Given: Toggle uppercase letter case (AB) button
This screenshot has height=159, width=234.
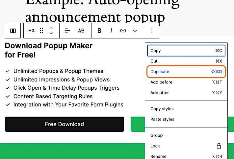Looking at the screenshot, I should pyautogui.click(x=81, y=31).
